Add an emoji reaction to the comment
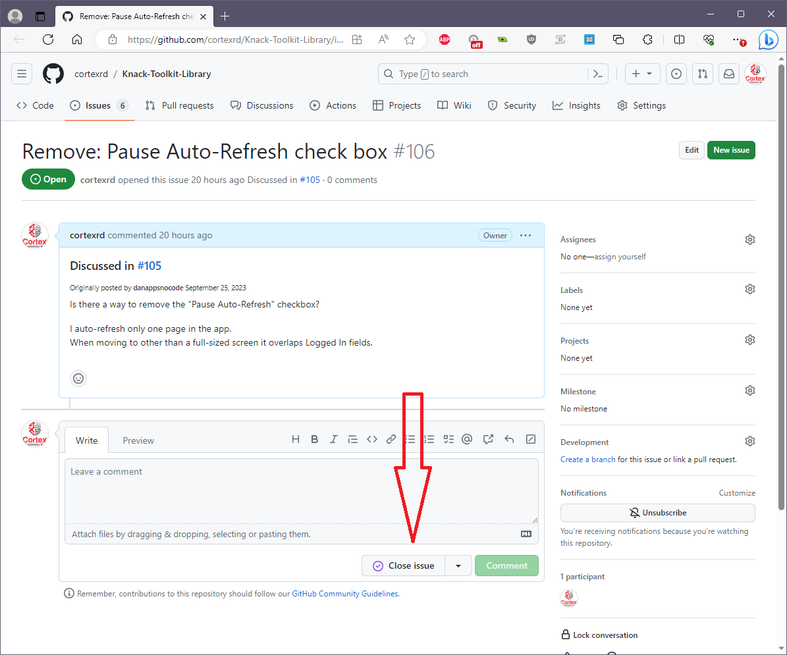The image size is (787, 655). click(x=78, y=378)
